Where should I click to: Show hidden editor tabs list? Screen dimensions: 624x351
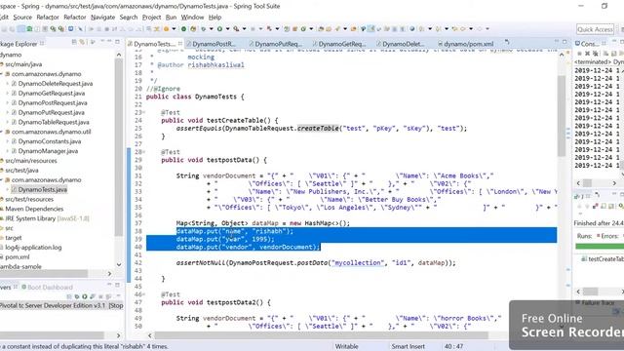tap(507, 42)
